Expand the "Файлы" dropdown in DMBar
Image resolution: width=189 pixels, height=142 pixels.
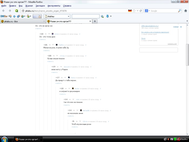pyautogui.click(x=69, y=16)
